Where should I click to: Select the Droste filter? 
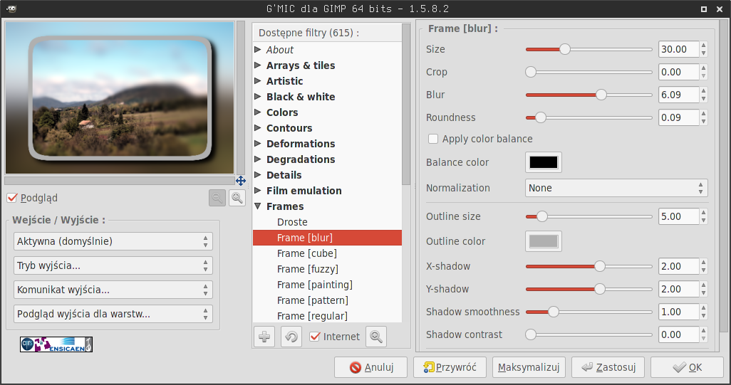pyautogui.click(x=327, y=222)
